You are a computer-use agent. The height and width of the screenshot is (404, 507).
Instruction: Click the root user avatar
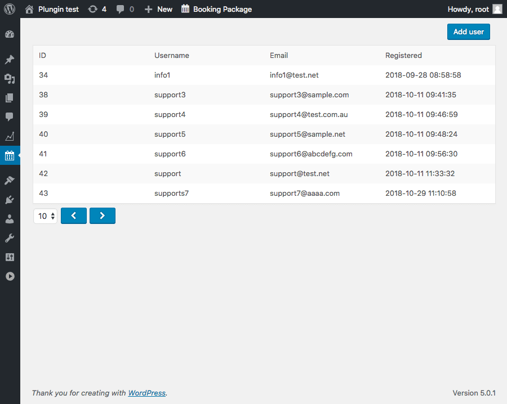[x=497, y=9]
